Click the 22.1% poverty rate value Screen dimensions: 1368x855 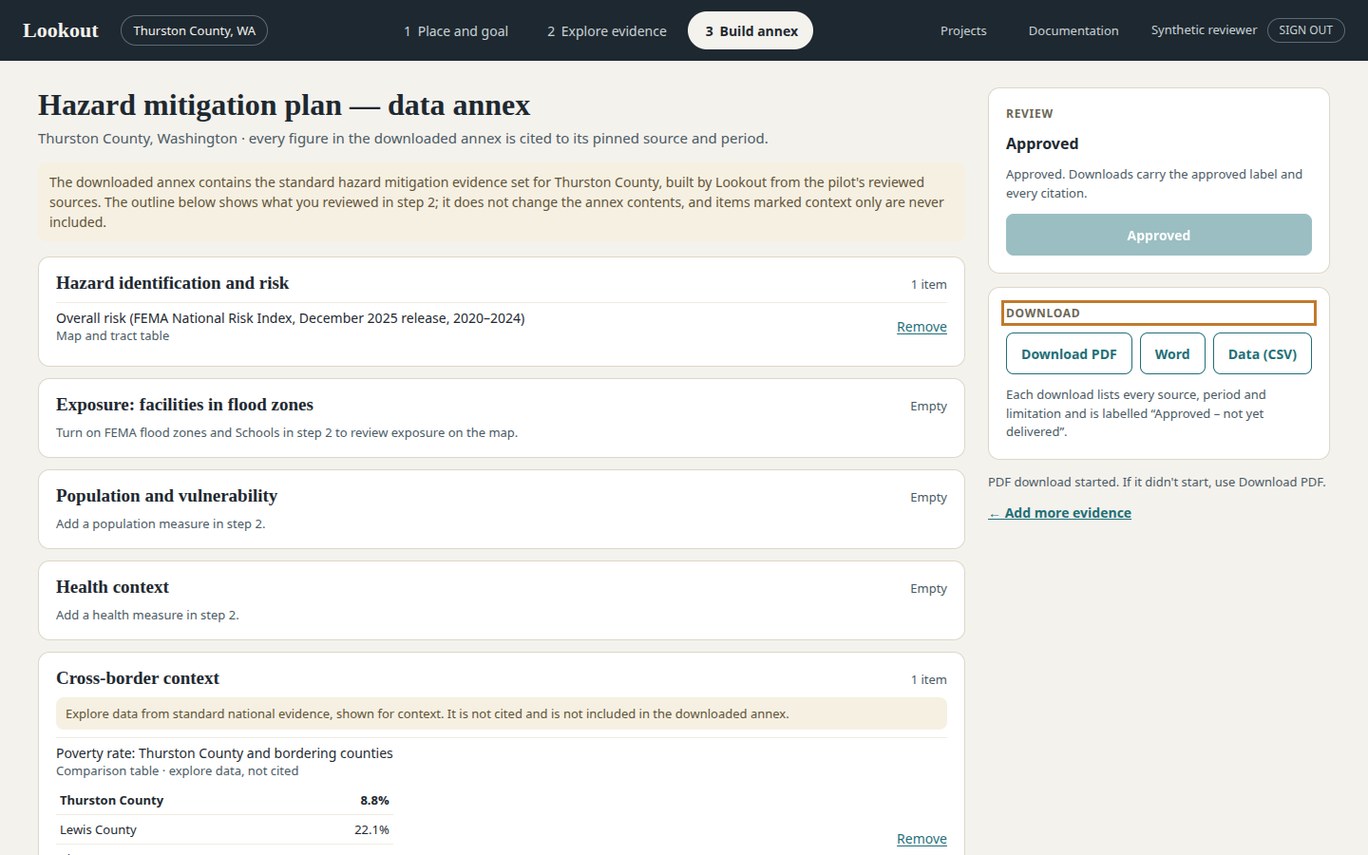pos(371,830)
